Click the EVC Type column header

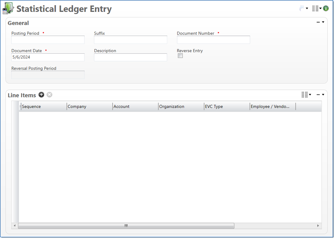(x=226, y=107)
